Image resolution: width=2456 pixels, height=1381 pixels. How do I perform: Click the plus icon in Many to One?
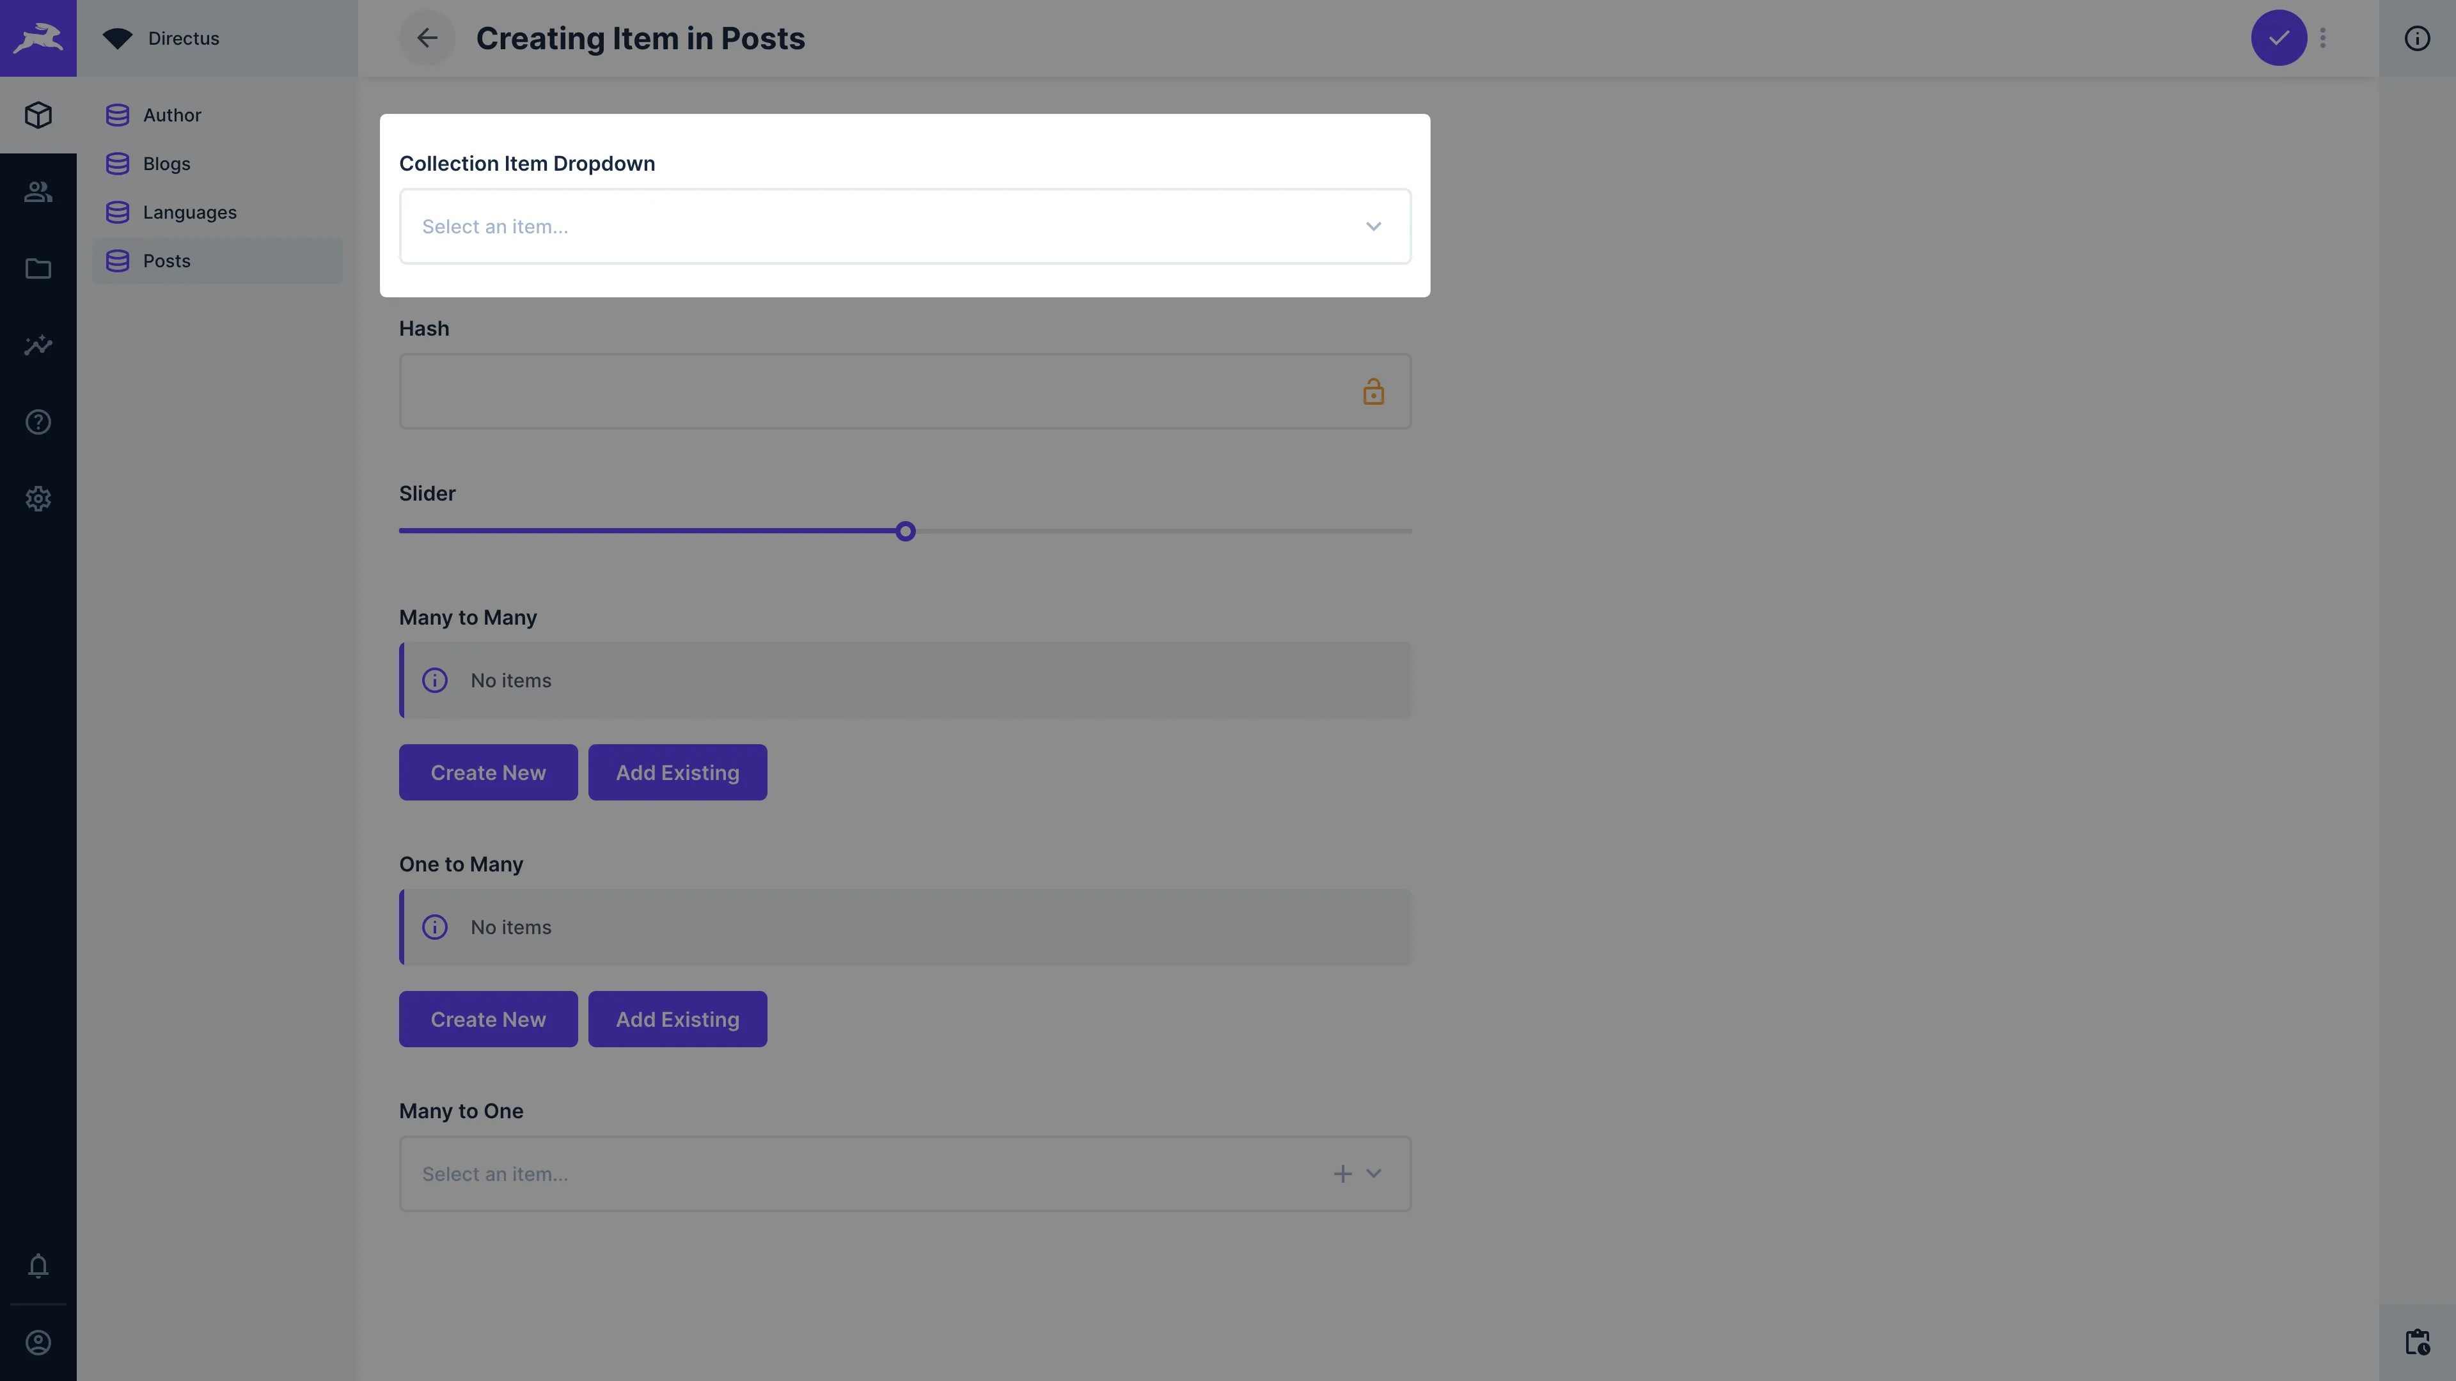(1342, 1174)
